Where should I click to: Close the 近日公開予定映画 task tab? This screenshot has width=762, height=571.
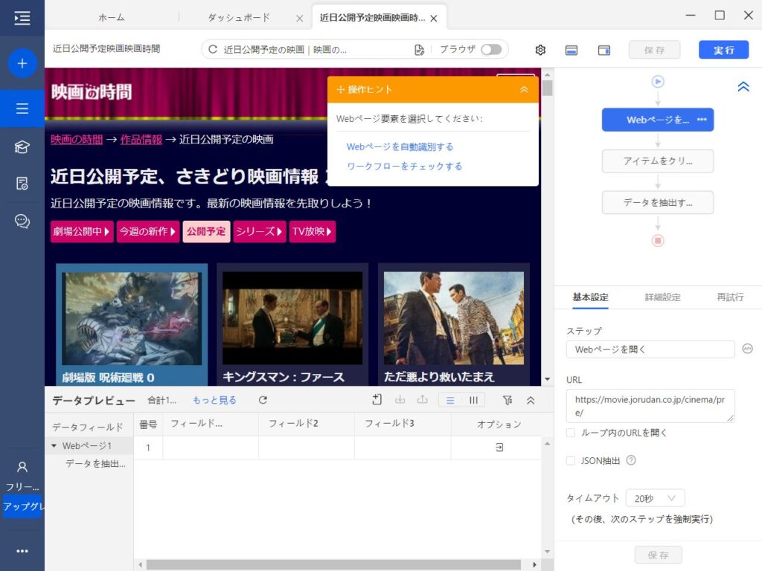(434, 19)
